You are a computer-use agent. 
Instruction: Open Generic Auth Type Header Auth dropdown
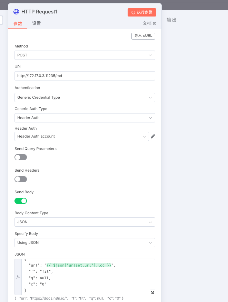(x=85, y=118)
